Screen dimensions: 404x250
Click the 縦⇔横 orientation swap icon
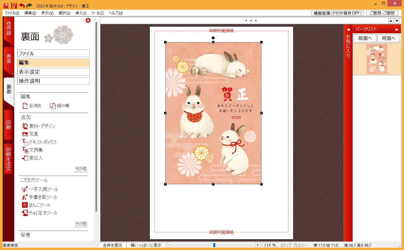[x=53, y=106]
